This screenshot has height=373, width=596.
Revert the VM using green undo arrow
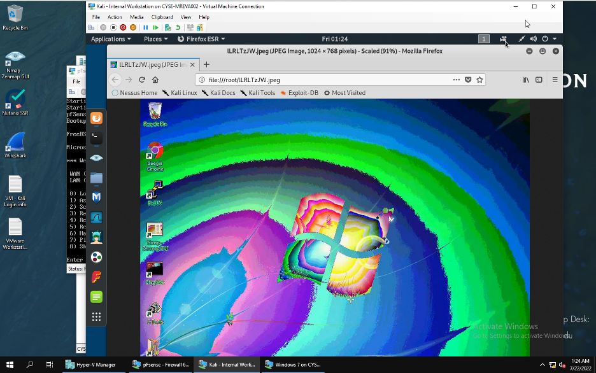click(178, 27)
